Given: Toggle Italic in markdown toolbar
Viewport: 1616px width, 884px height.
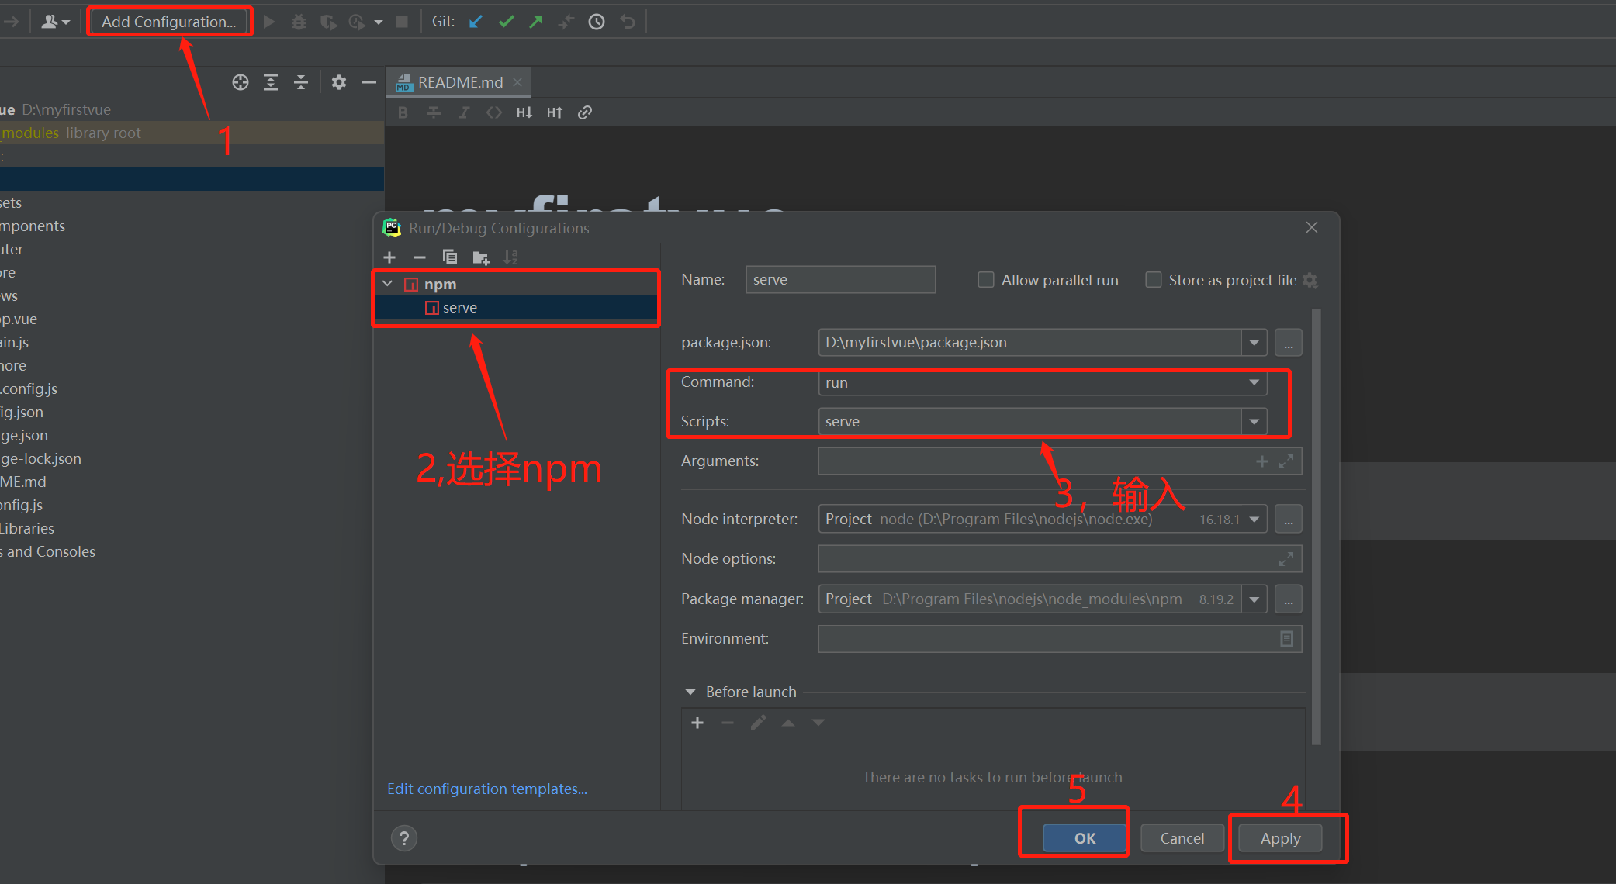Looking at the screenshot, I should [464, 112].
